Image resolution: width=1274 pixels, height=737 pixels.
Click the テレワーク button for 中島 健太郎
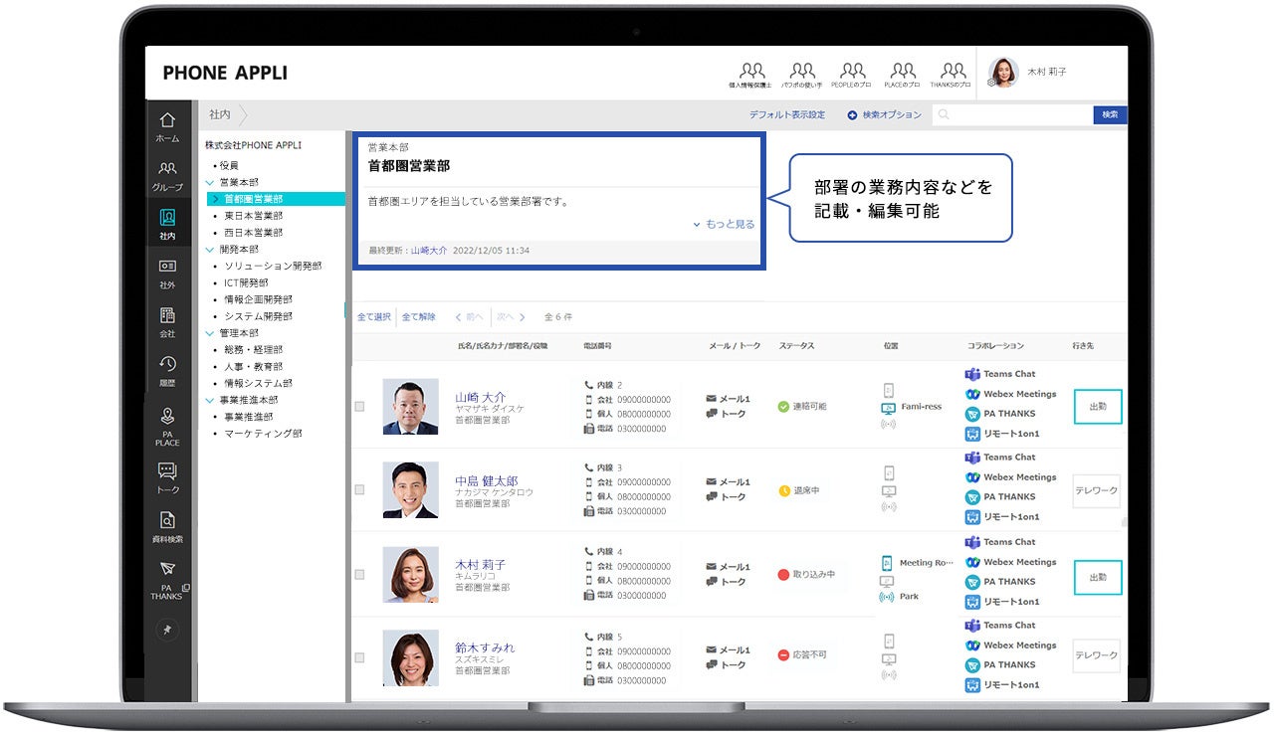point(1096,491)
